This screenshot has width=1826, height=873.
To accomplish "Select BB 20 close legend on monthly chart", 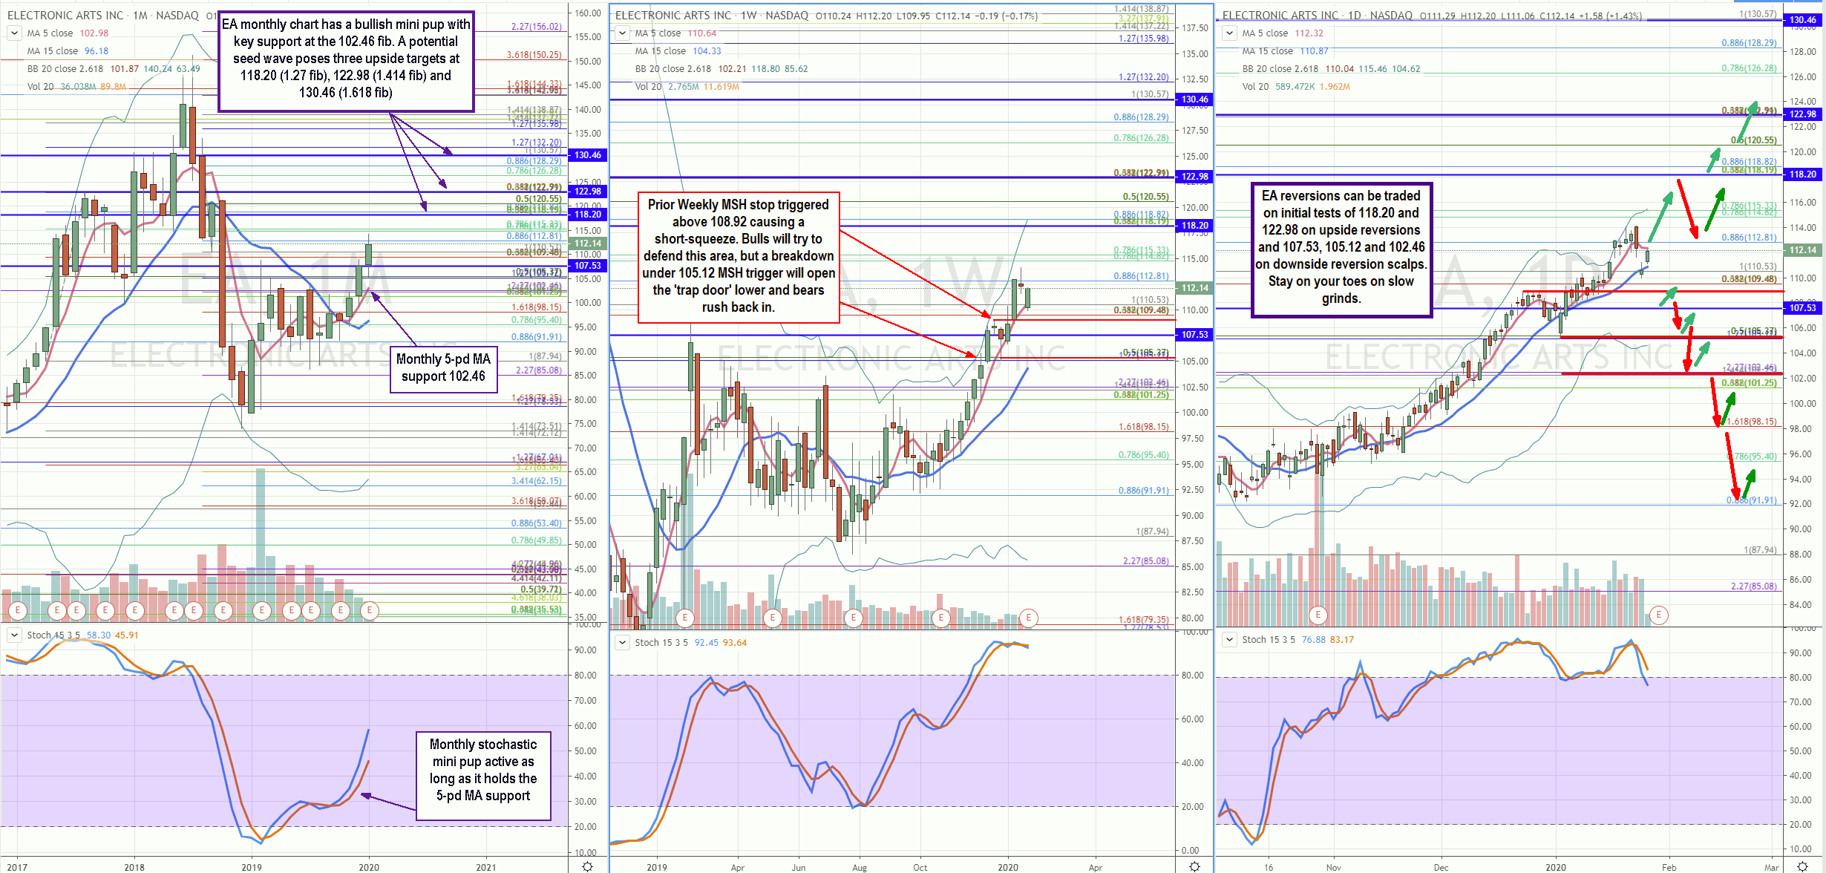I will pyautogui.click(x=114, y=69).
